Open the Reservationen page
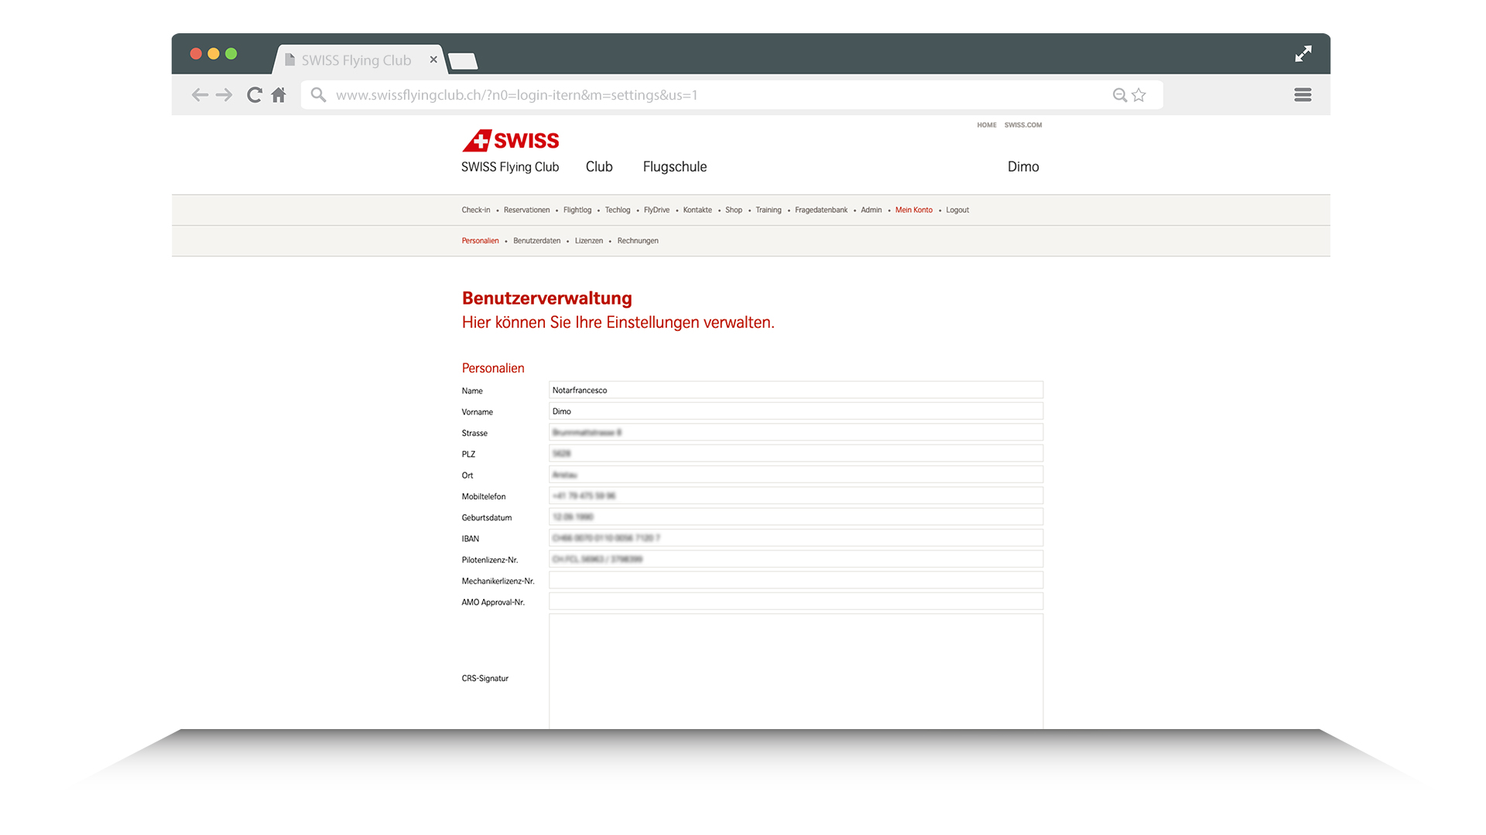Image resolution: width=1486 pixels, height=835 pixels. click(526, 210)
